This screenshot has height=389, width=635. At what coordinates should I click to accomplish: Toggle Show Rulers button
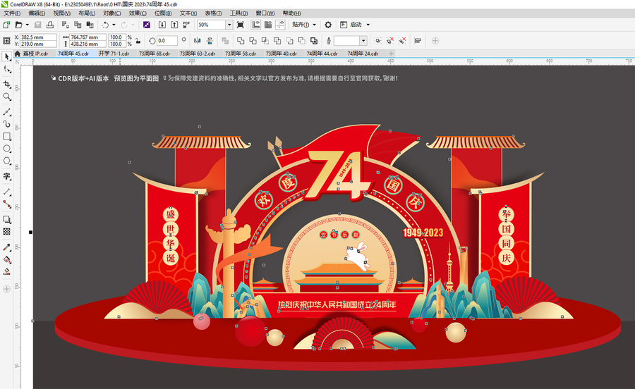[256, 25]
